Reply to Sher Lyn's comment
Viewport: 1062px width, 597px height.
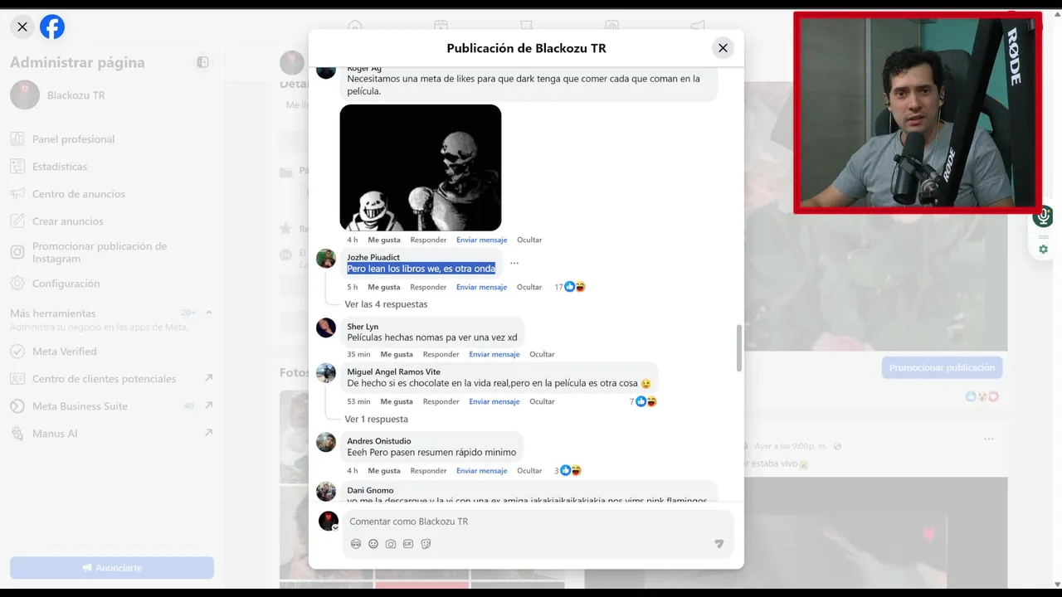441,354
